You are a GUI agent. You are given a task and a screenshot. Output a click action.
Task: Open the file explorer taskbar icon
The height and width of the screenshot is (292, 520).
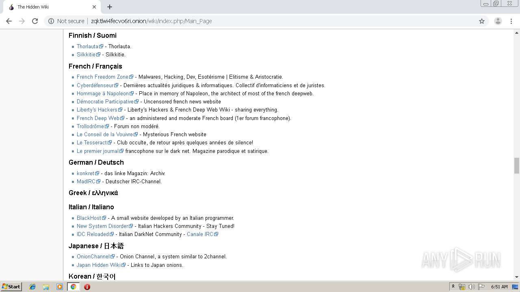(x=46, y=287)
